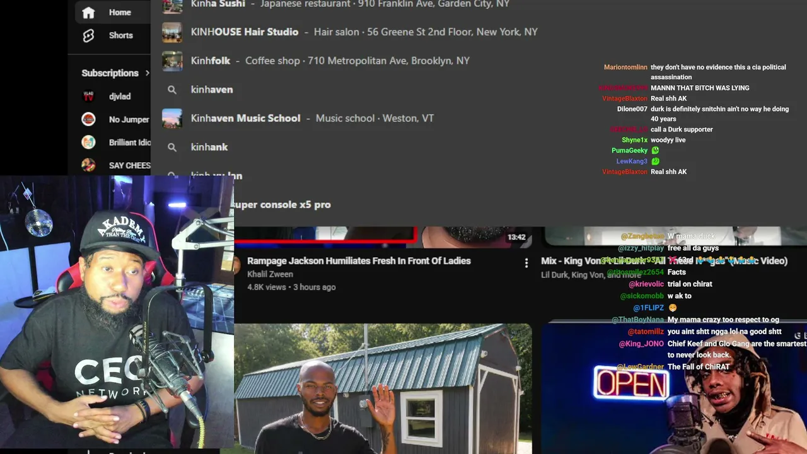The width and height of the screenshot is (807, 454).
Task: Click chat username Shyne1x
Action: [x=634, y=140]
